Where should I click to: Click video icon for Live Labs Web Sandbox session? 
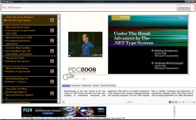[52, 51]
